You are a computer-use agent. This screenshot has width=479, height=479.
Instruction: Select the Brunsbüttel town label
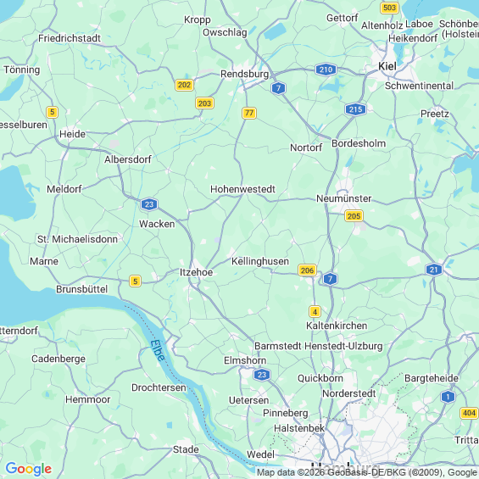pos(82,289)
